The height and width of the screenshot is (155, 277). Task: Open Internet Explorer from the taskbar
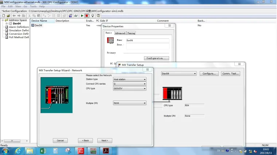18,151
